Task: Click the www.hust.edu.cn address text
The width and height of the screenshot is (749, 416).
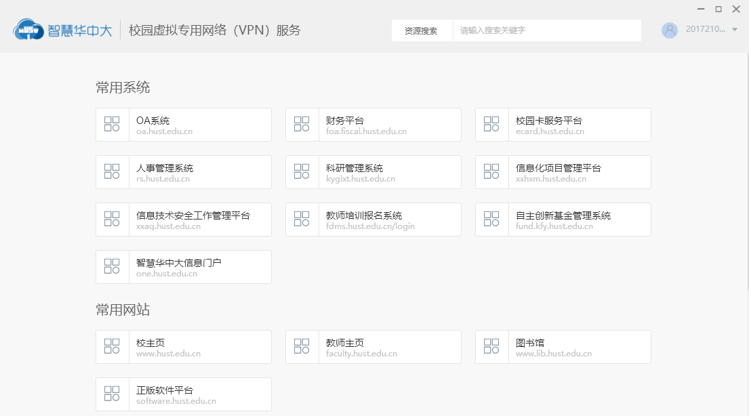Action: pyautogui.click(x=168, y=354)
